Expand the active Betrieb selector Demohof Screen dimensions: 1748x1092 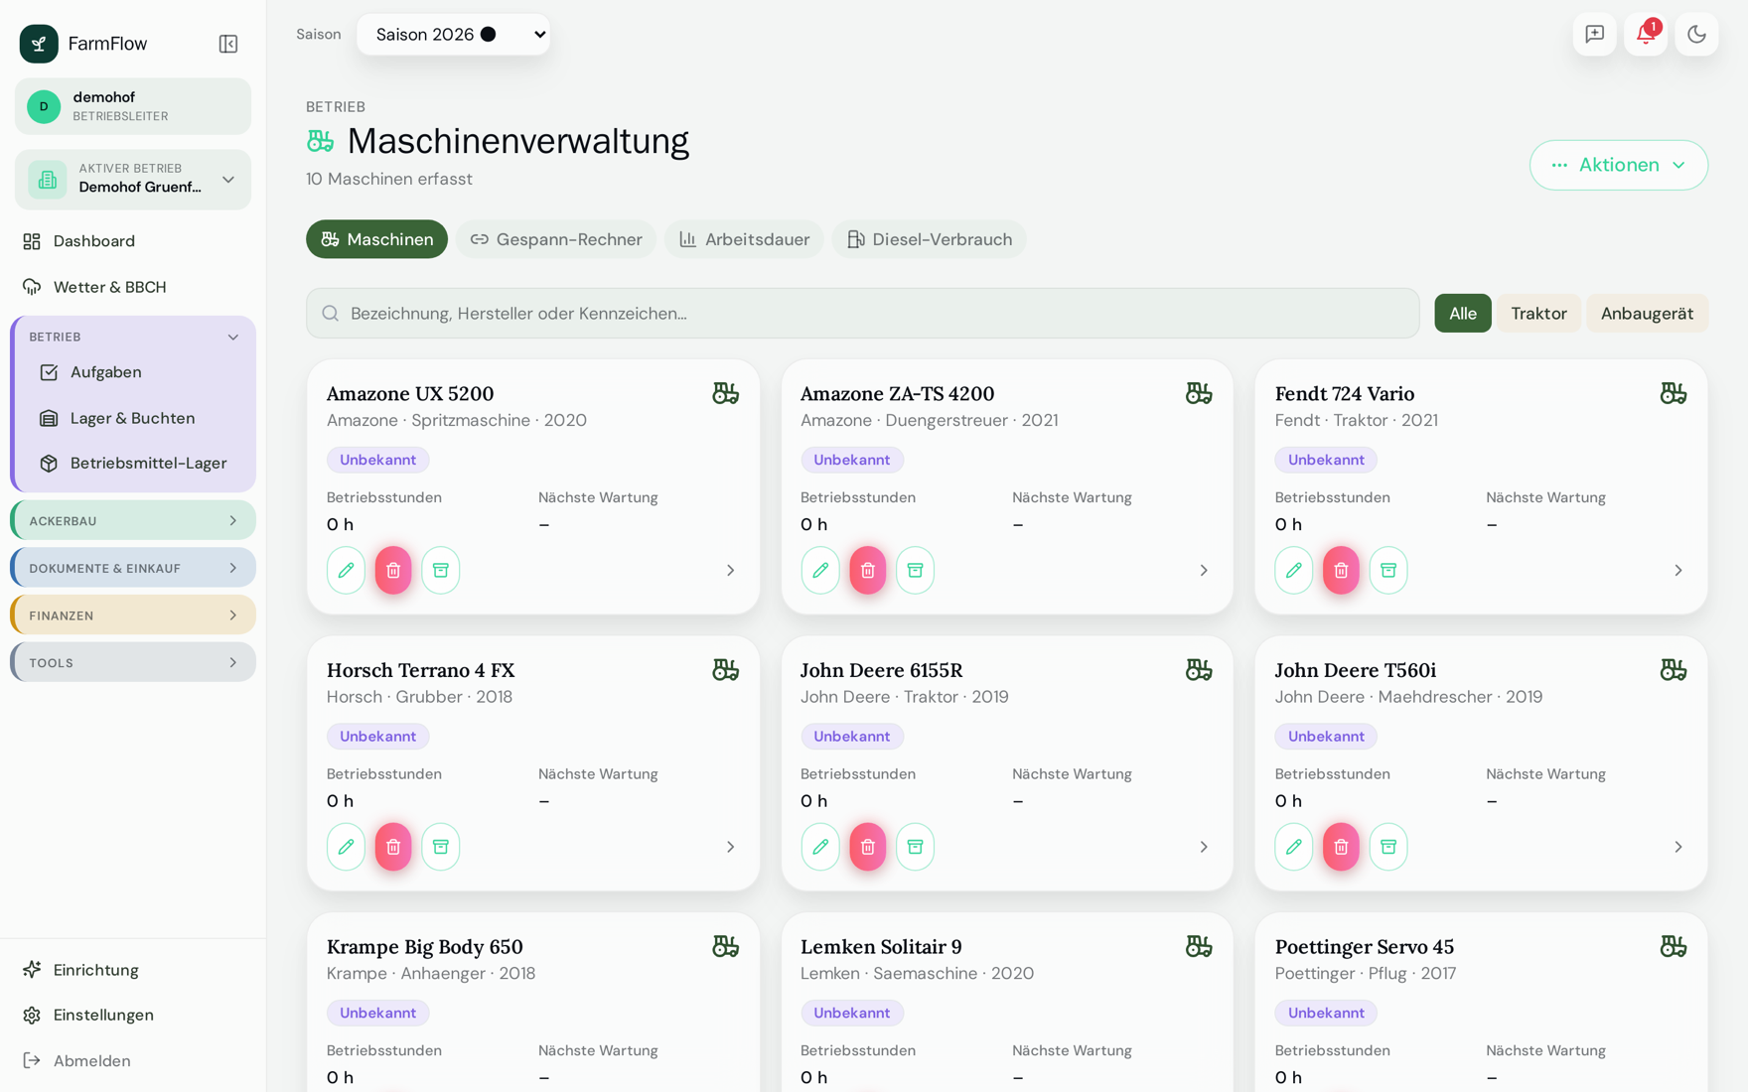click(x=133, y=180)
